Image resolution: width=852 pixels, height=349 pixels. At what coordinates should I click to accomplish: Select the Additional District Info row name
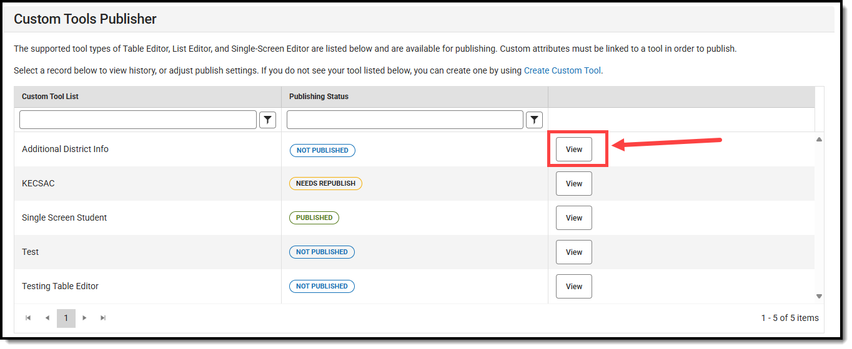[65, 149]
